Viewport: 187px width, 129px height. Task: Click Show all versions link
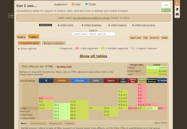[27, 81]
